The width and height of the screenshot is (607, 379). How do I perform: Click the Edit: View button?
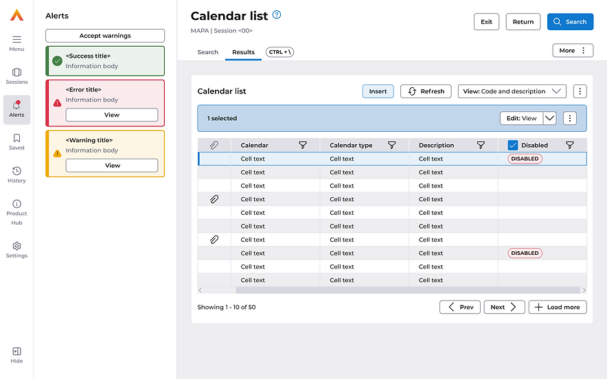coord(521,119)
